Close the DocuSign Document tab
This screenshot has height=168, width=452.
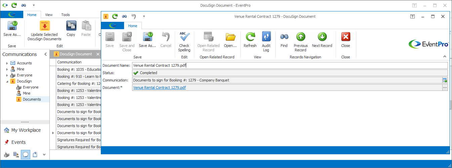pos(98,54)
